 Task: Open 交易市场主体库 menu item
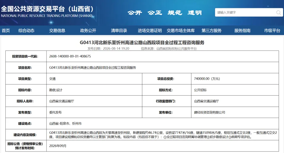(181, 30)
